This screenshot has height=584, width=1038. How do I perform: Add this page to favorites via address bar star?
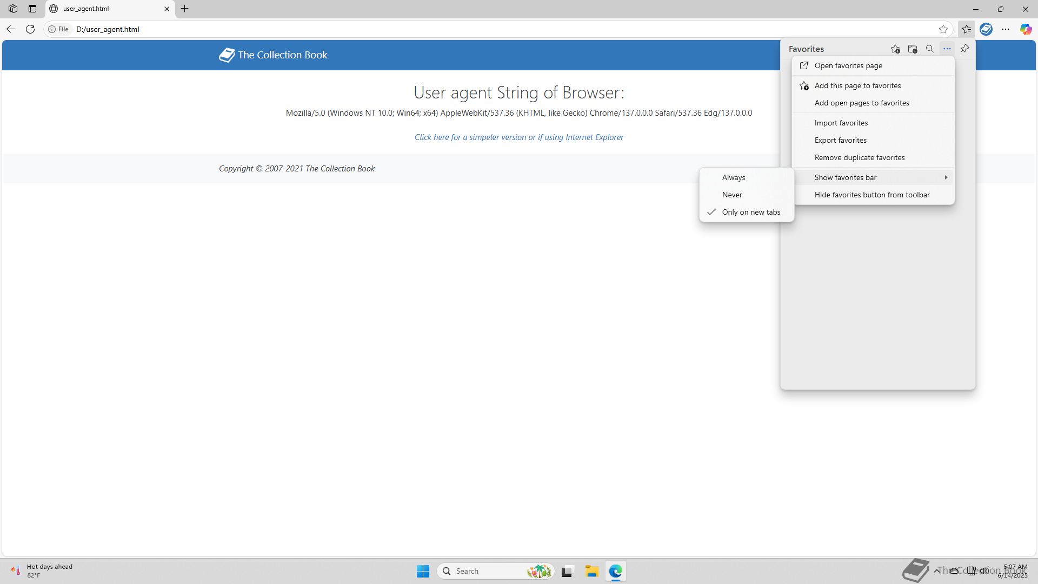pos(943,29)
